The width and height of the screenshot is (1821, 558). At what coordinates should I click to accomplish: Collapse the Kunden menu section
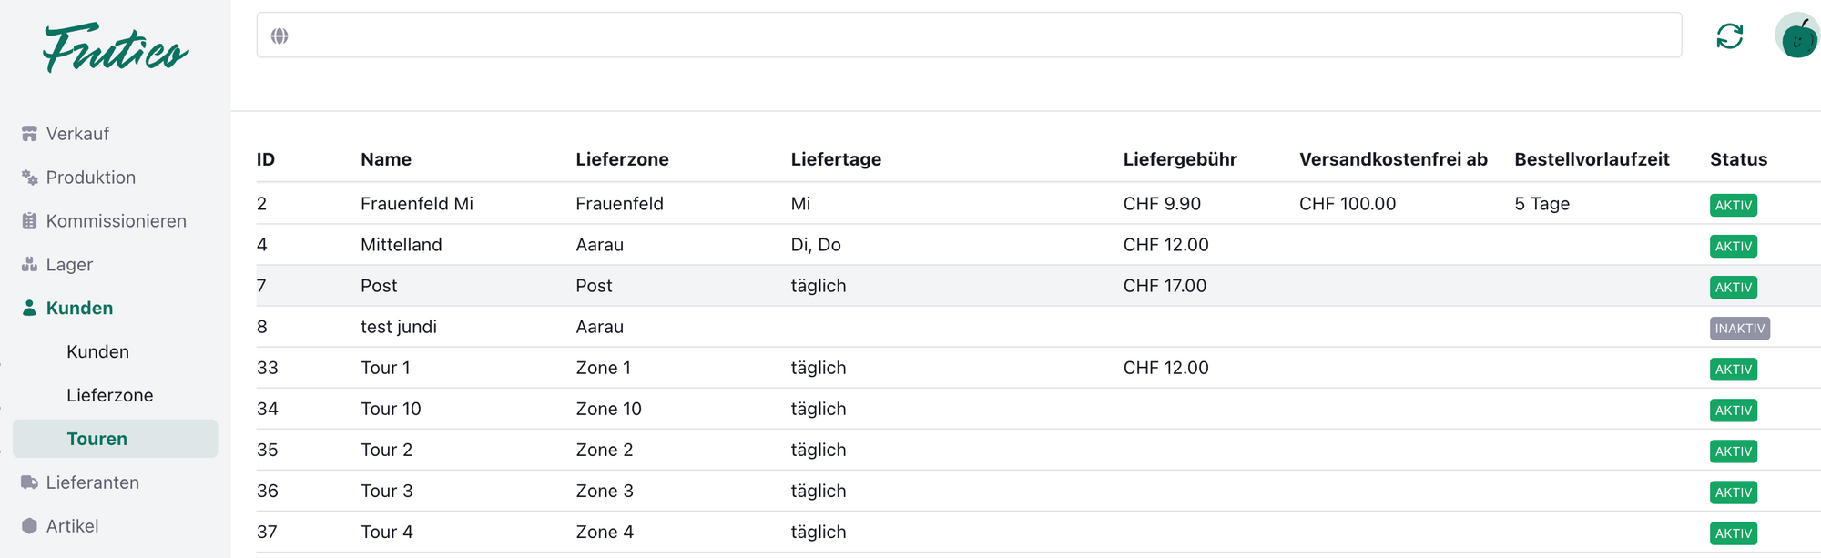pos(79,309)
